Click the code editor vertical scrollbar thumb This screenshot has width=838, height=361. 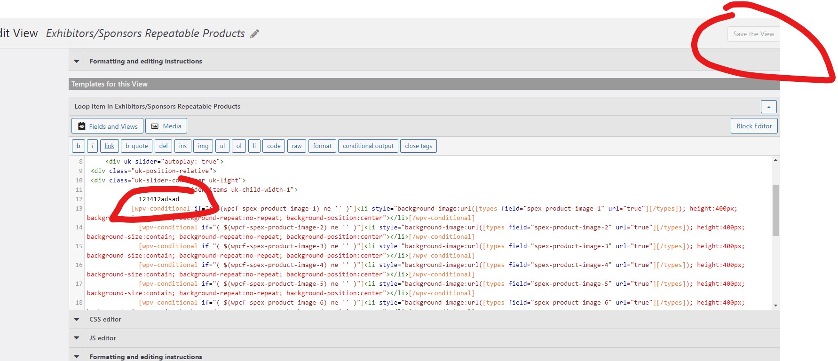pos(775,210)
